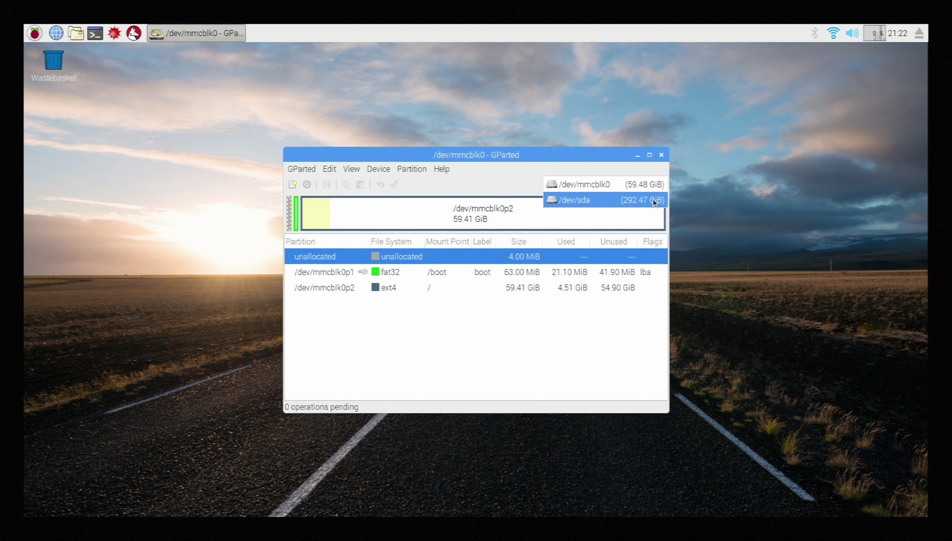
Task: Click the Resize/Move toolbar icon
Action: tap(326, 185)
